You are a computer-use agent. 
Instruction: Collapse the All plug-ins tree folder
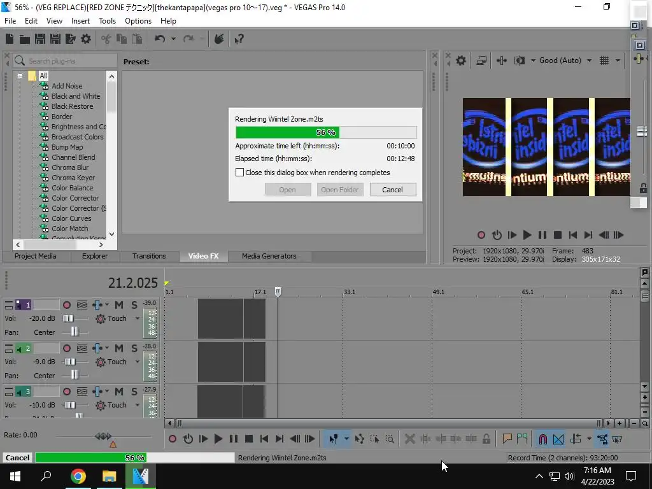click(20, 76)
